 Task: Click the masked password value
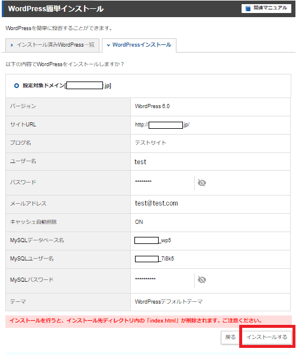[x=143, y=181]
